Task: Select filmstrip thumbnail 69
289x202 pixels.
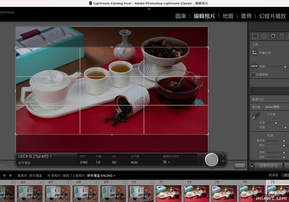Action: [113, 194]
